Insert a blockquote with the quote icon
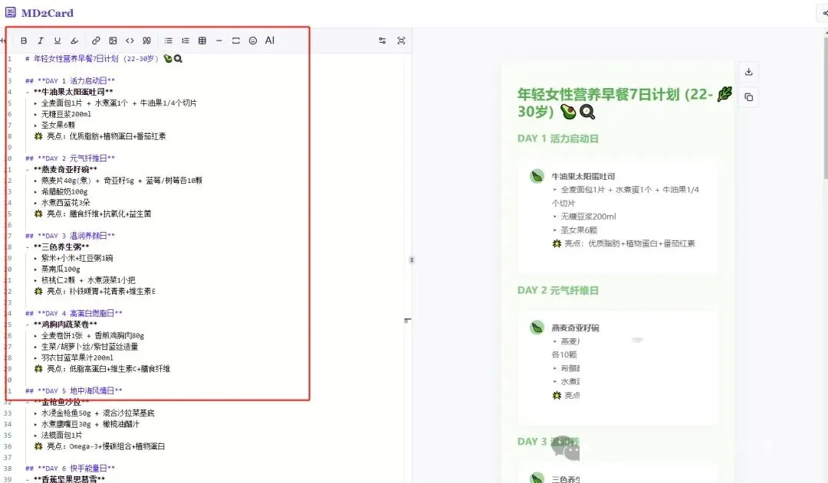The image size is (828, 483). [146, 41]
